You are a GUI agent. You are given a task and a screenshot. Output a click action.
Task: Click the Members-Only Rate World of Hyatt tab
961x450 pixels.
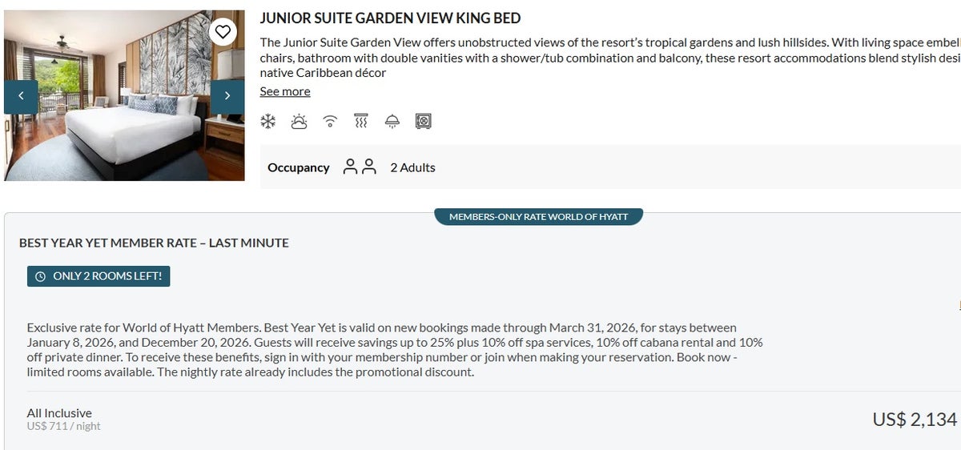pyautogui.click(x=538, y=217)
